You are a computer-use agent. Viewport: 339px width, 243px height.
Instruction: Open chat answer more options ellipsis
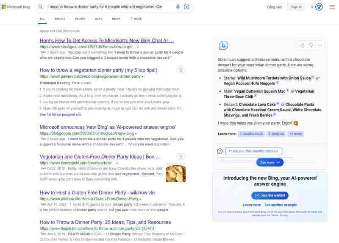[320, 45]
